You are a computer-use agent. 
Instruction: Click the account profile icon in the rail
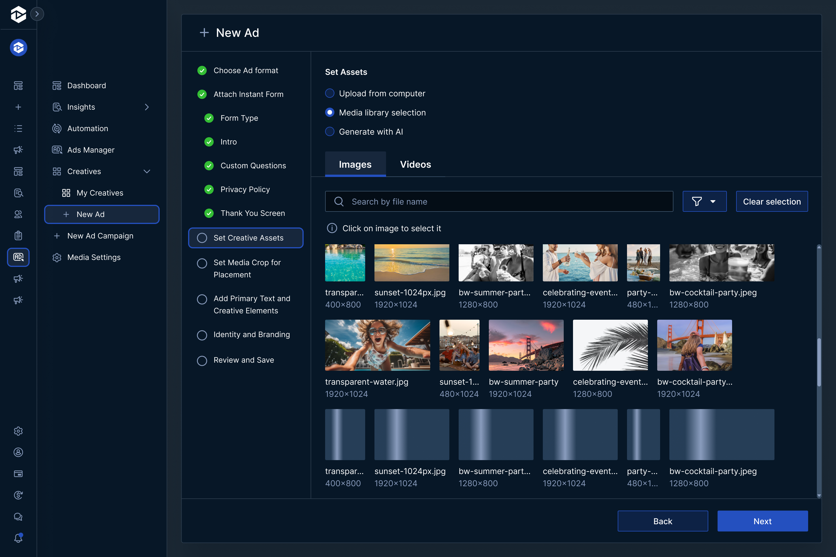18,452
